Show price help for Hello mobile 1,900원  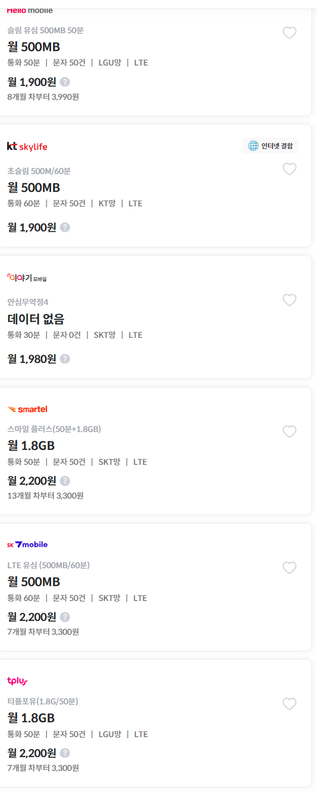click(x=65, y=82)
